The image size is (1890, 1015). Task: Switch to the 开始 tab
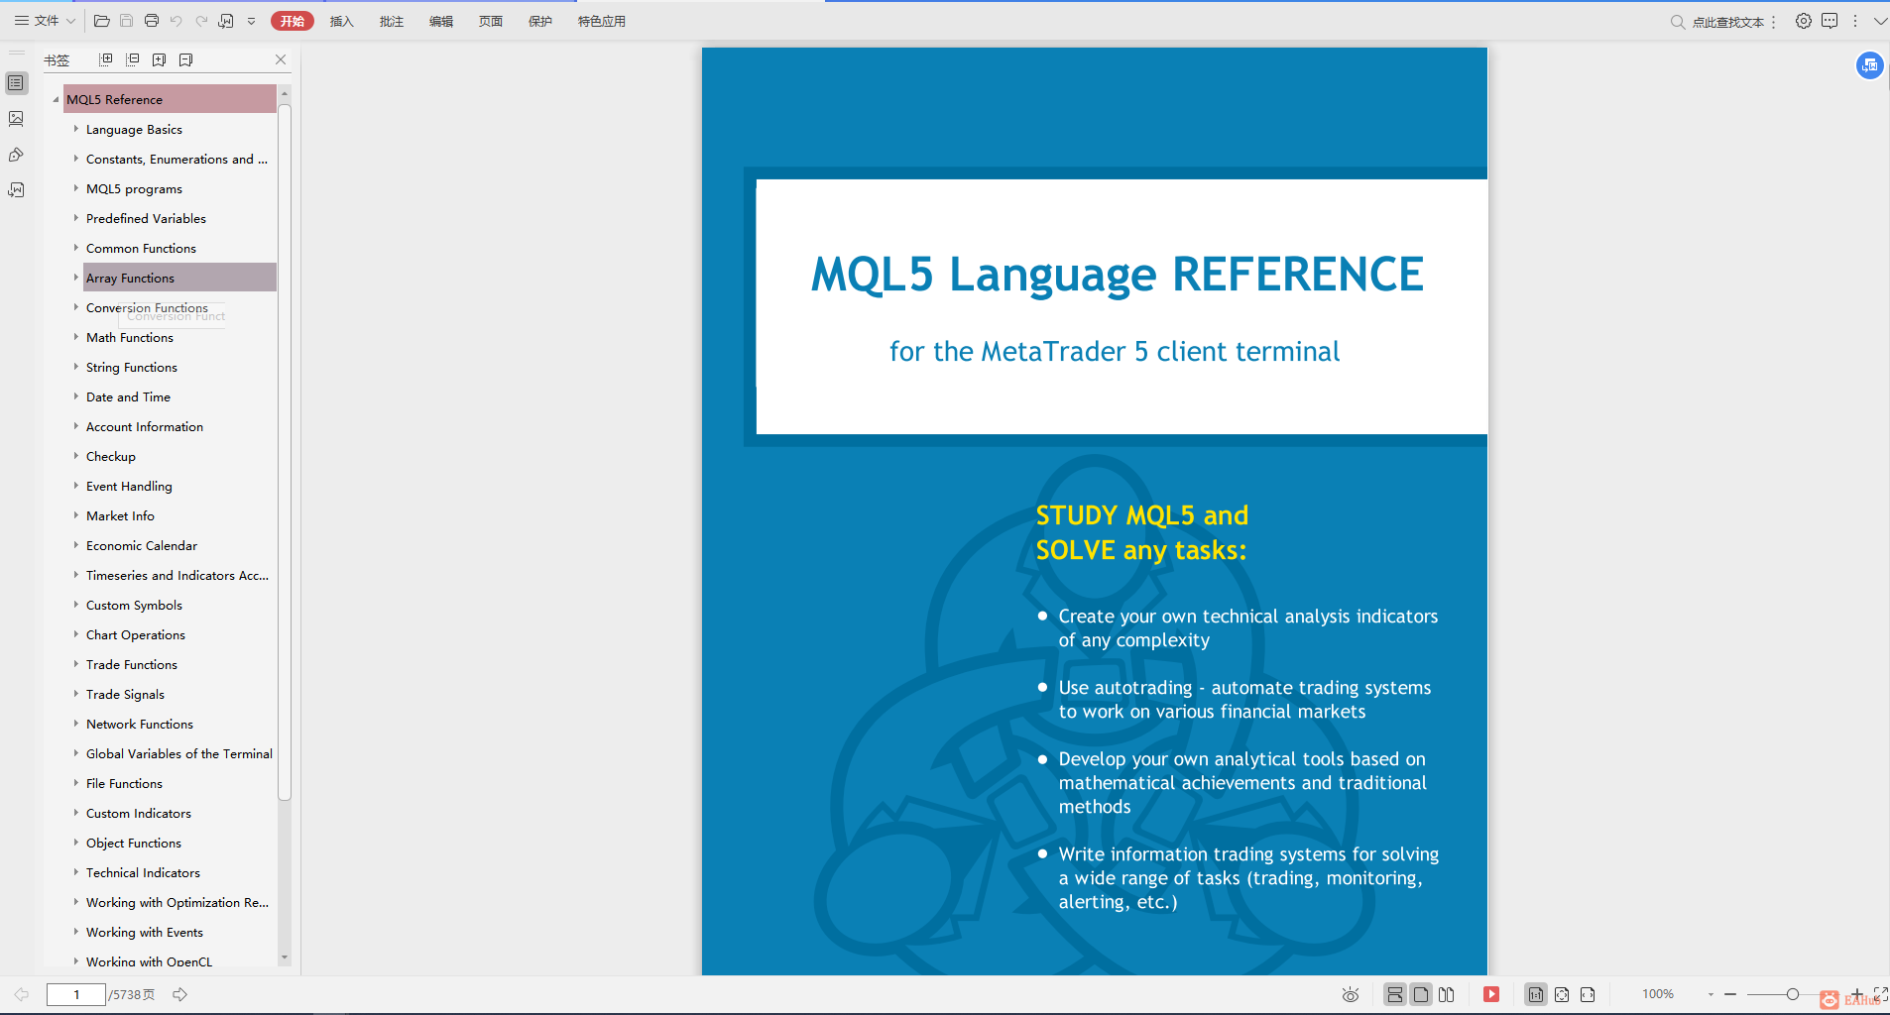click(292, 21)
